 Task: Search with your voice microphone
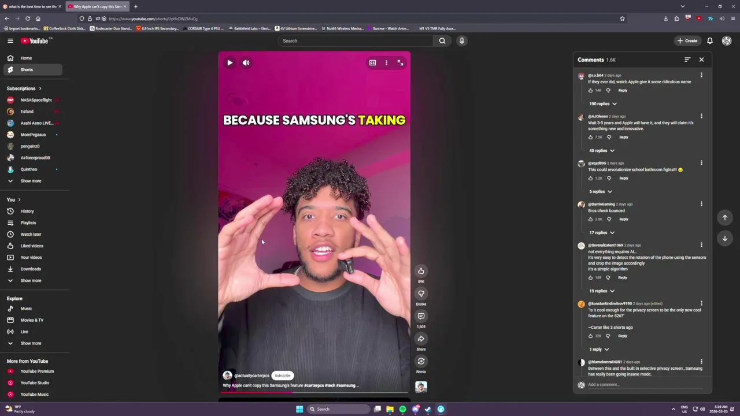(461, 40)
